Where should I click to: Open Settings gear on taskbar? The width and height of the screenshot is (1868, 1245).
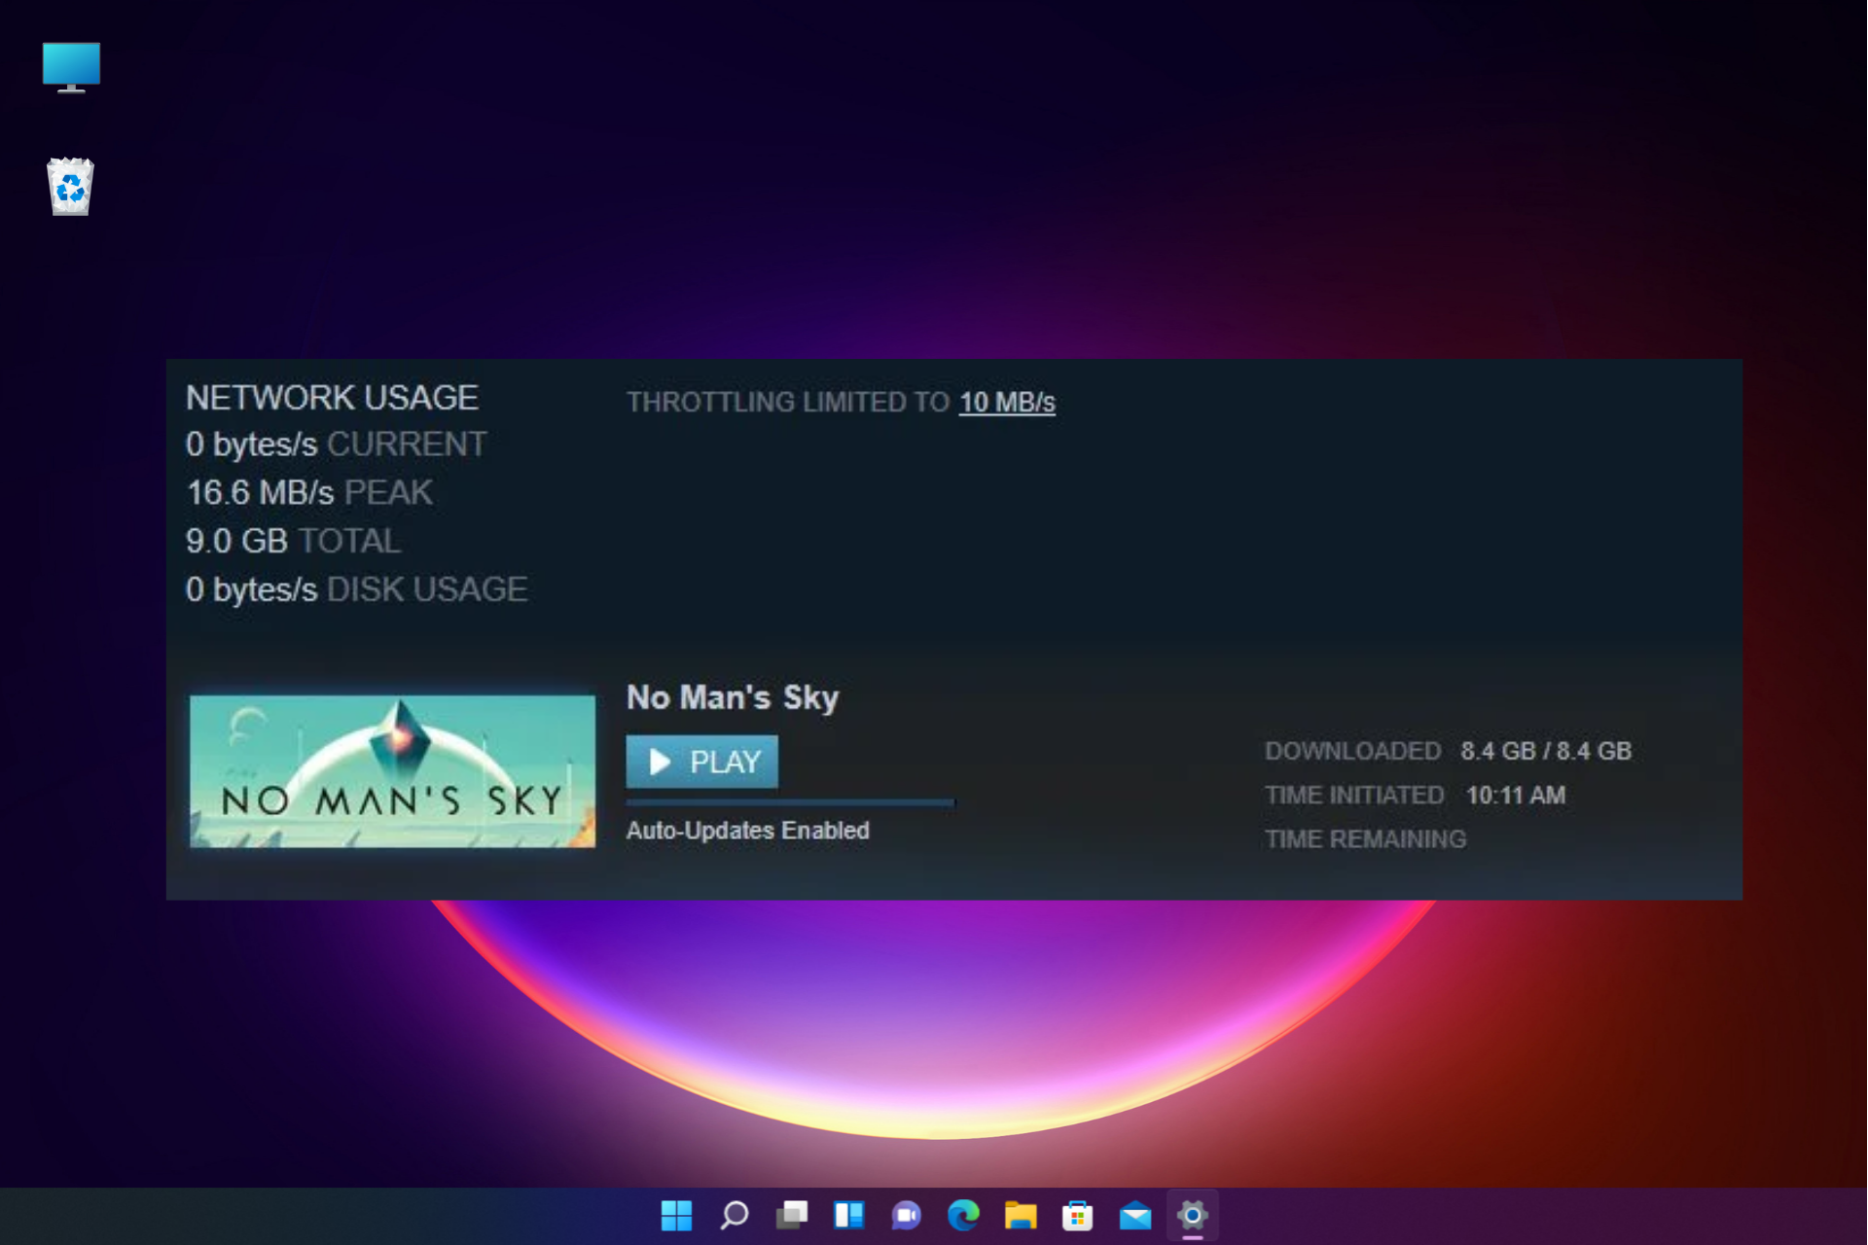point(1193,1215)
